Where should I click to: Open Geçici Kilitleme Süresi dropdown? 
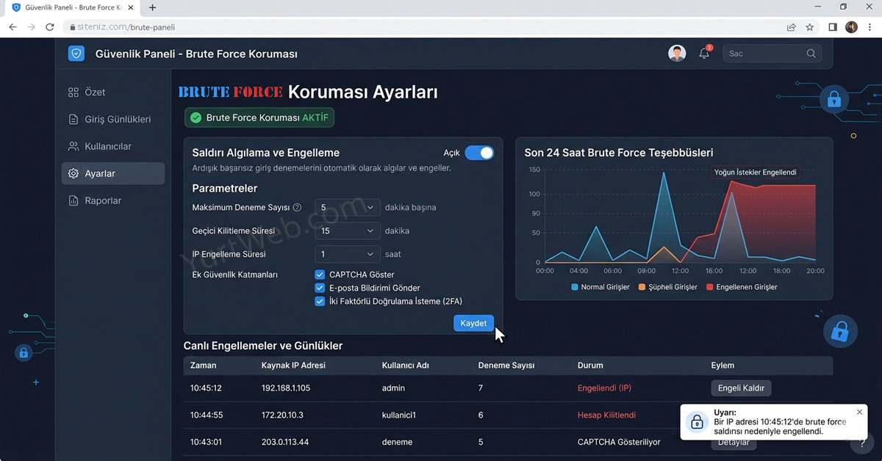click(x=347, y=230)
